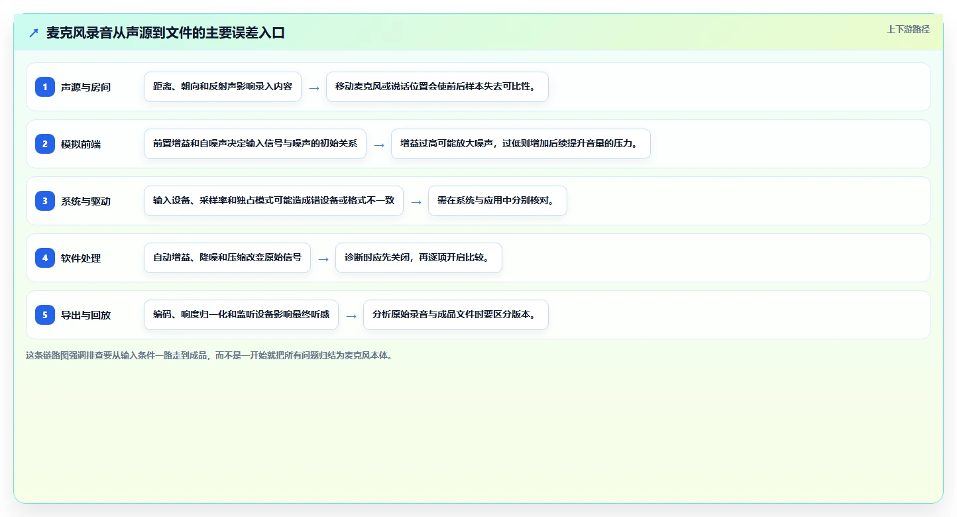Click the box 移动麦克风或说话位置会使前后样本失去可比性
This screenshot has height=517, width=957.
(437, 87)
